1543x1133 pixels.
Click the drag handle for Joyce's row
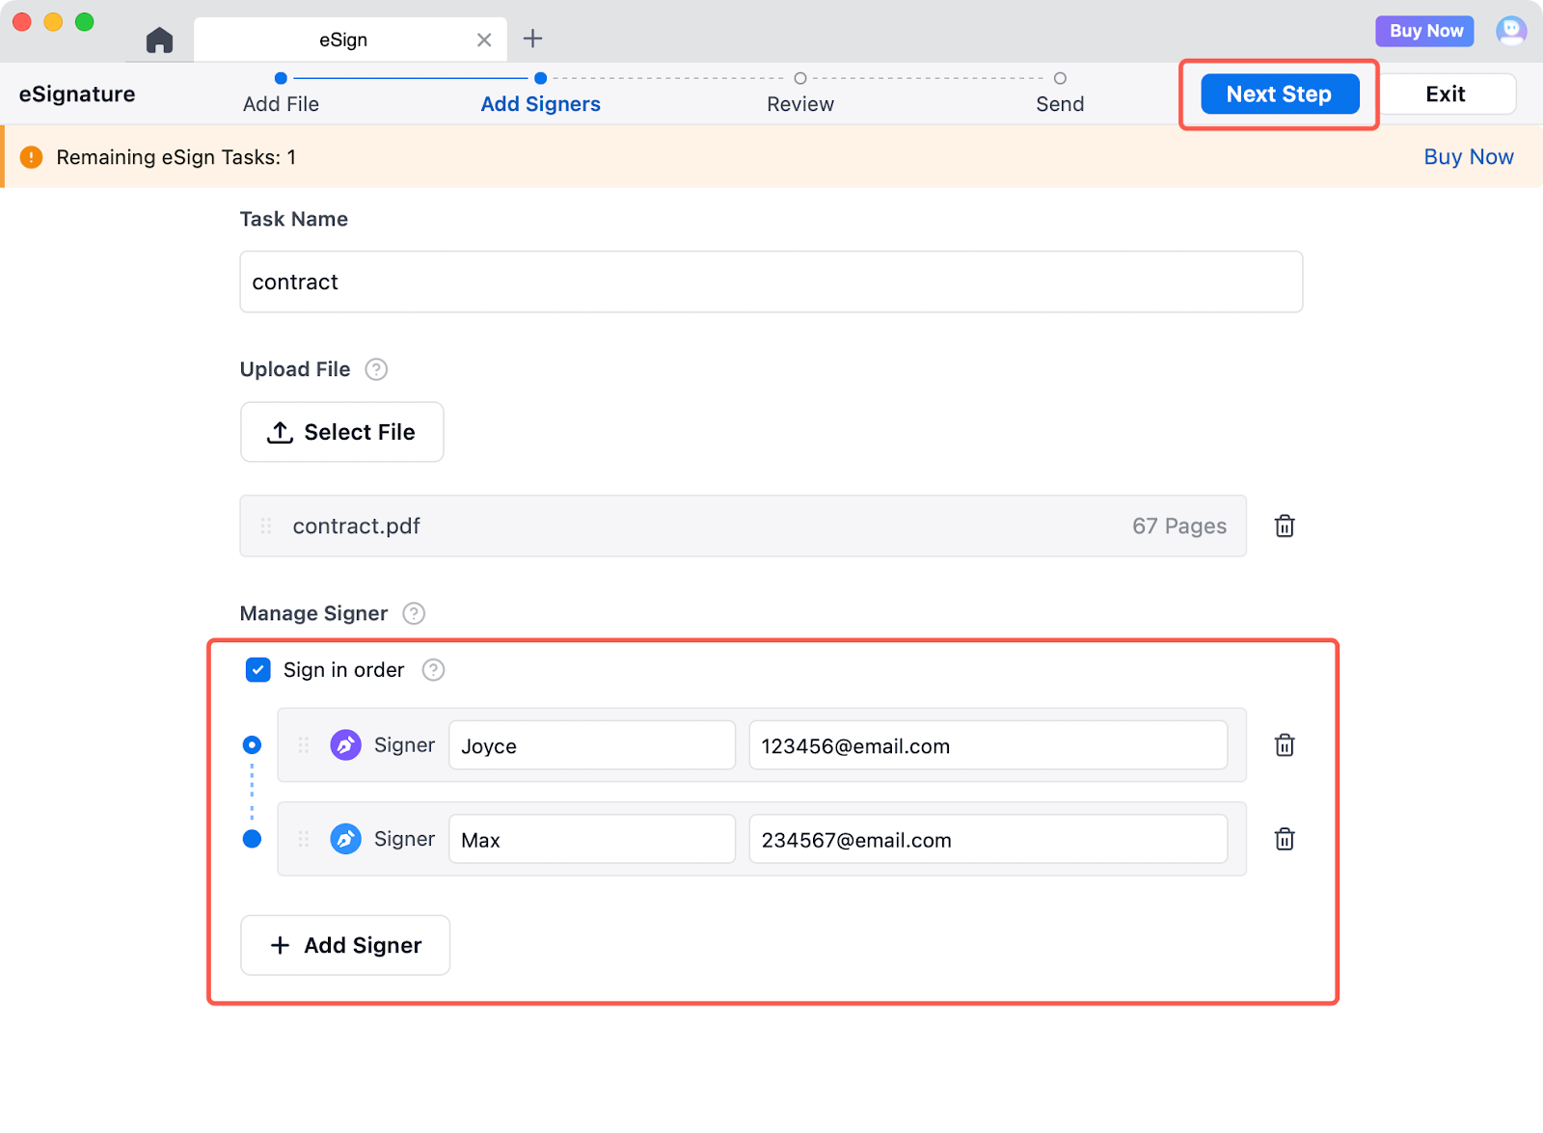pyautogui.click(x=303, y=745)
